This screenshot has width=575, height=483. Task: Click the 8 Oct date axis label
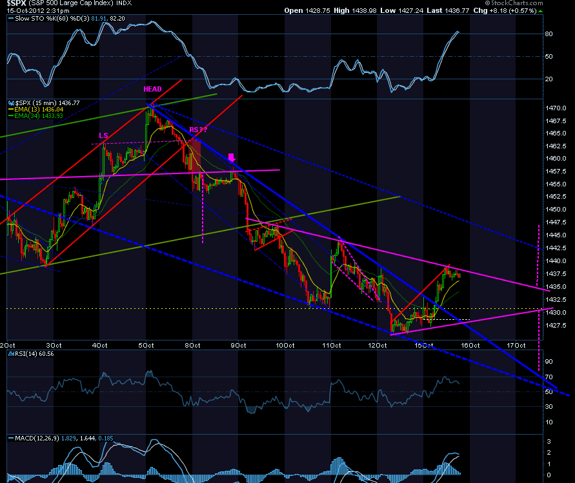[192, 346]
